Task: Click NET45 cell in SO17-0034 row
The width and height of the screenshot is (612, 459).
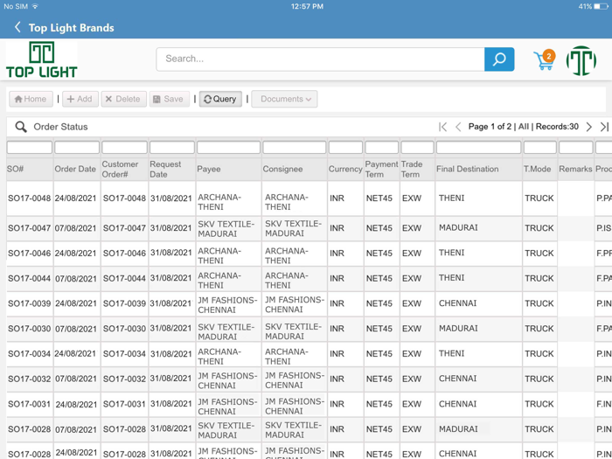Action: pos(379,353)
